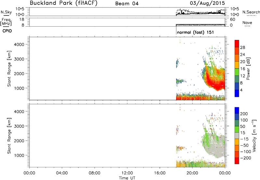Click the "Beam 04" label
Screen dimensions: 260x180
[127, 4]
